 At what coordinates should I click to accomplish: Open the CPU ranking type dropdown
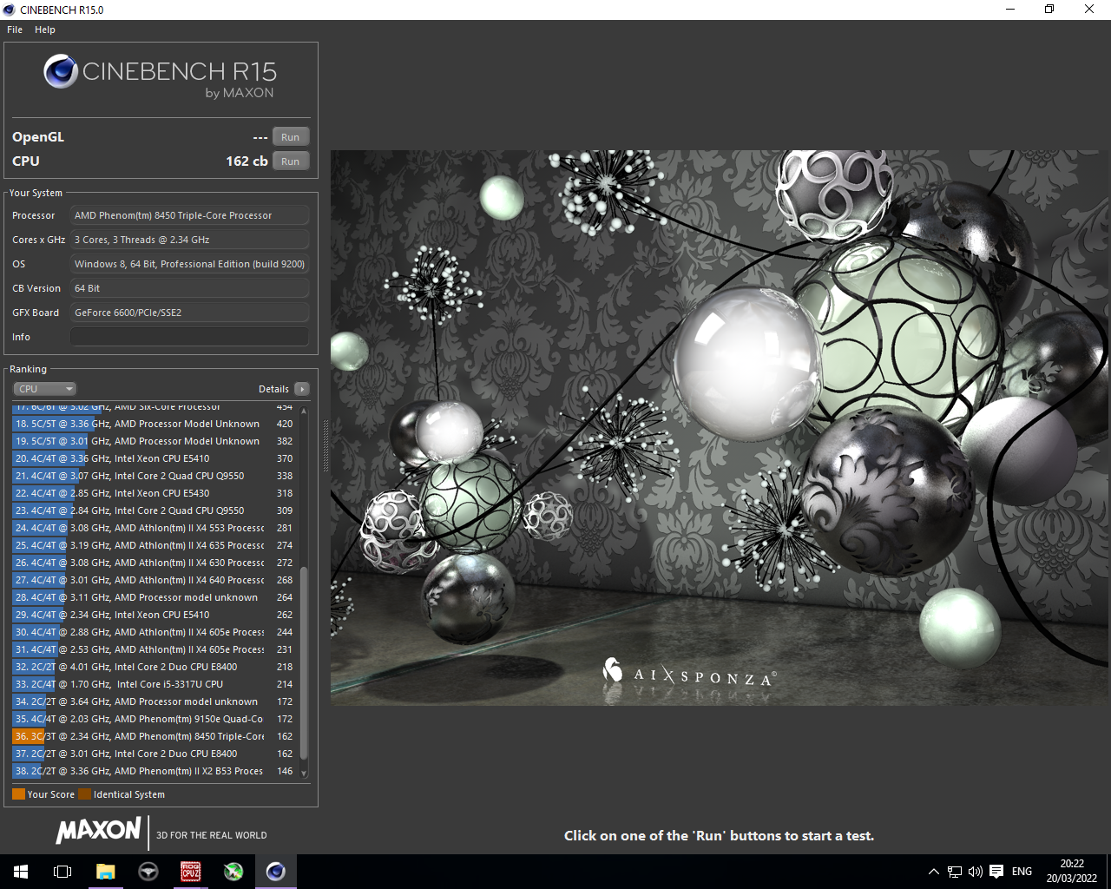45,389
